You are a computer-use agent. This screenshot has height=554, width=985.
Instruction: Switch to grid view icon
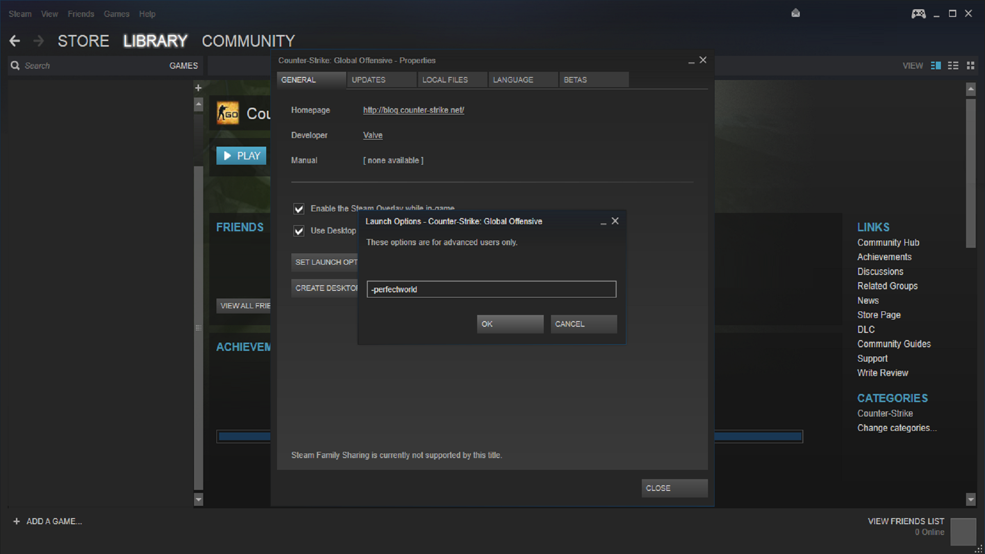tap(970, 66)
